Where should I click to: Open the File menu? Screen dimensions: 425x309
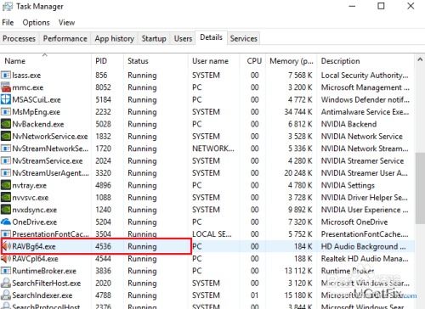click(8, 22)
